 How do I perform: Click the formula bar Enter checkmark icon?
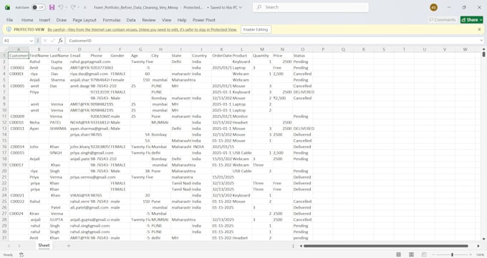click(x=53, y=41)
